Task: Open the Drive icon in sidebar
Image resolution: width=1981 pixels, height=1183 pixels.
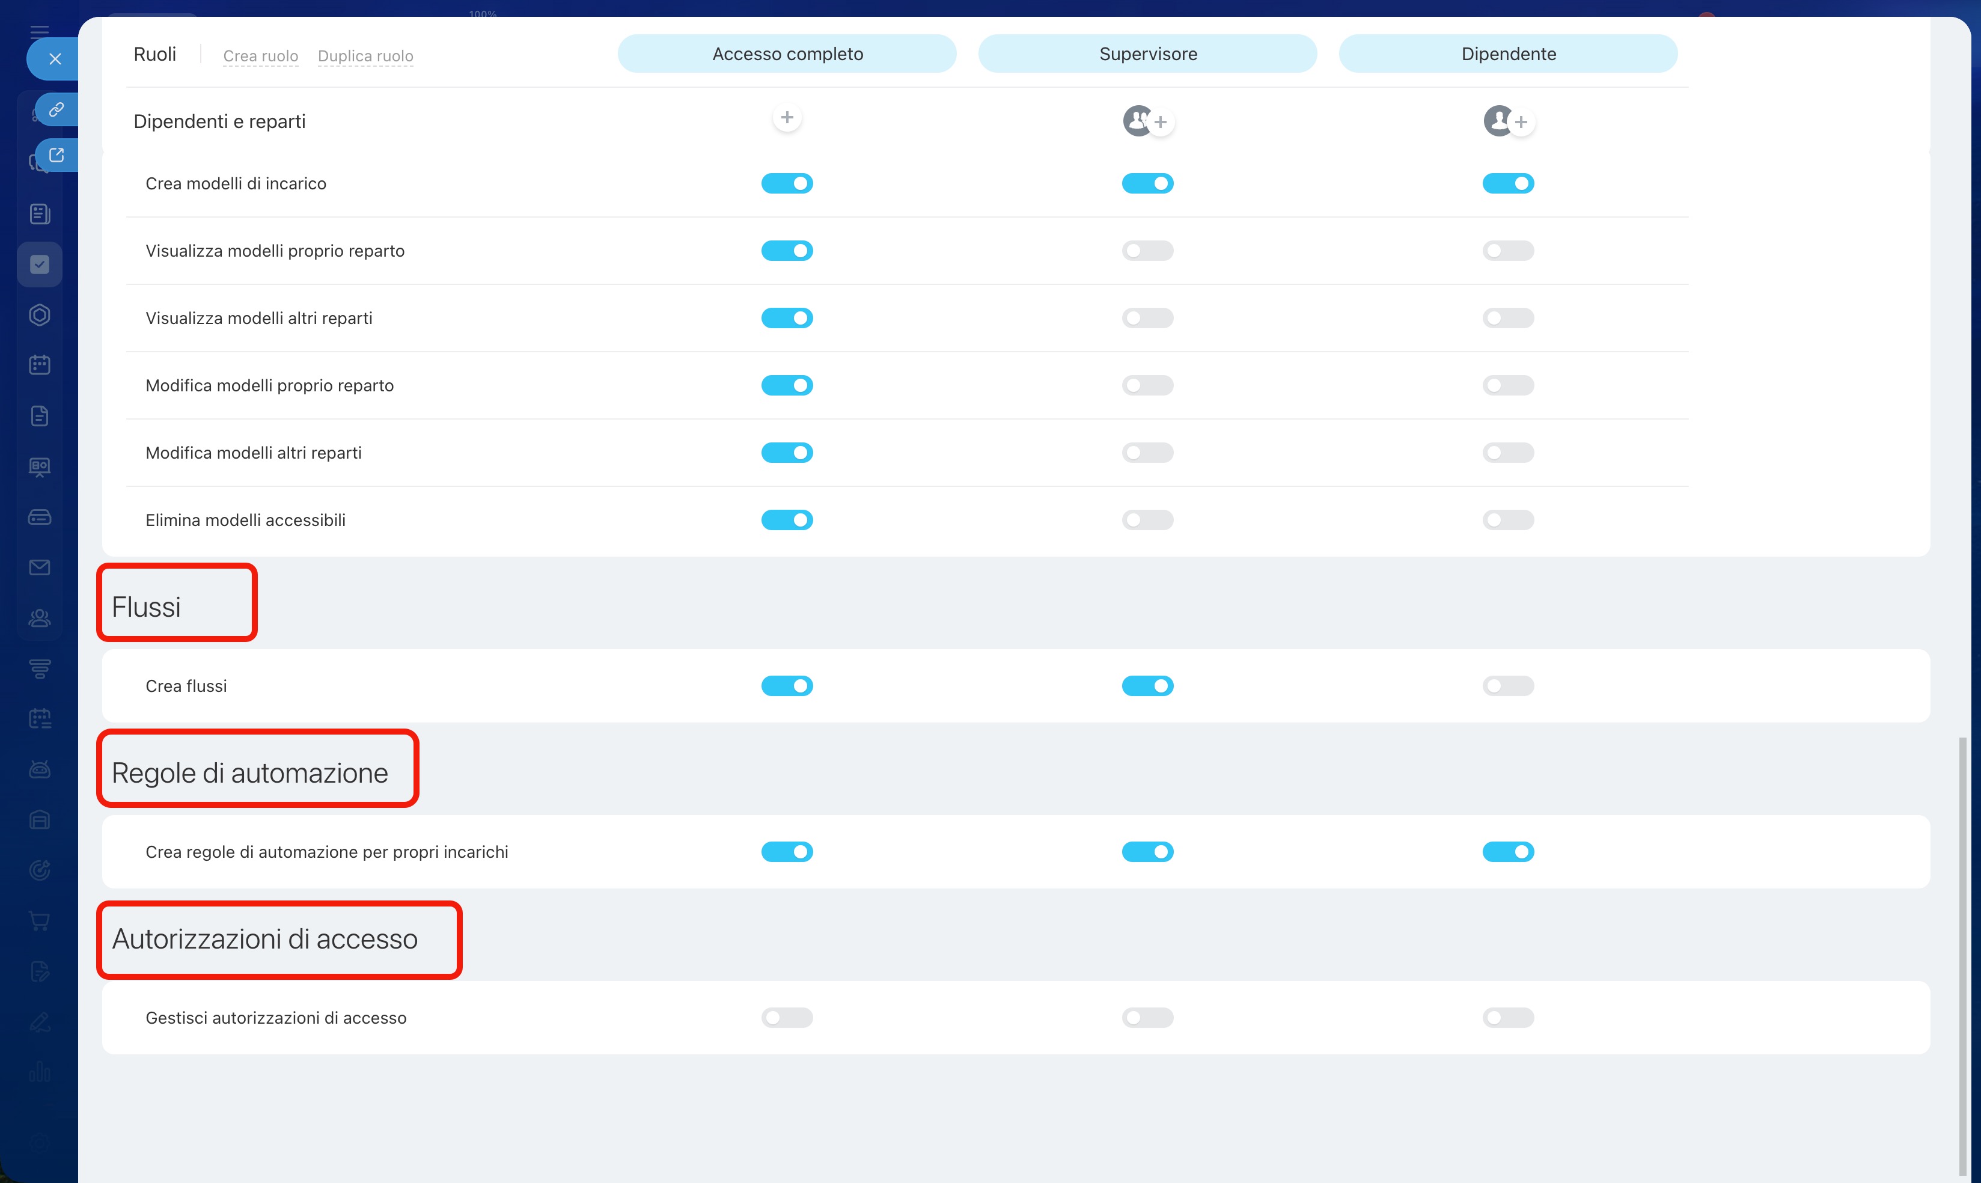Action: (x=40, y=518)
